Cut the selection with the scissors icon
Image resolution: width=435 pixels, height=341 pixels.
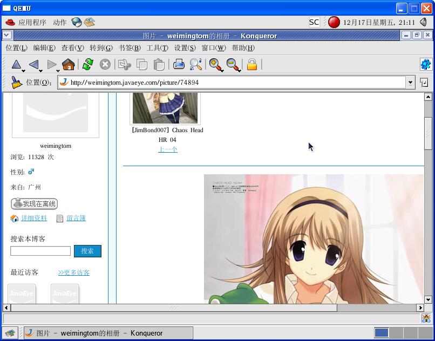124,65
